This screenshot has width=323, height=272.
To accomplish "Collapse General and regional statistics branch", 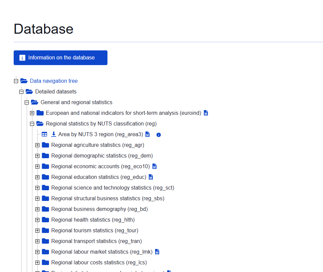I will pos(27,102).
